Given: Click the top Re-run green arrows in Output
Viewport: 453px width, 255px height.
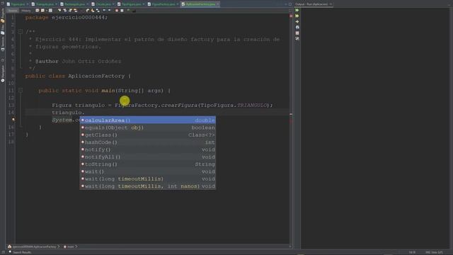Looking at the screenshot, I should coord(297,10).
